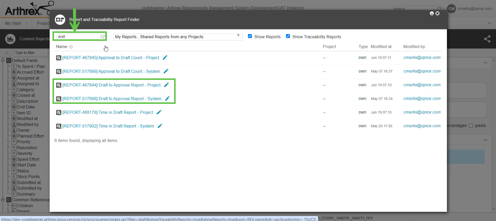Viewport: 496px width, 221px height.
Task: Click report icon beside REPORT-467845
Action: pyautogui.click(x=59, y=58)
